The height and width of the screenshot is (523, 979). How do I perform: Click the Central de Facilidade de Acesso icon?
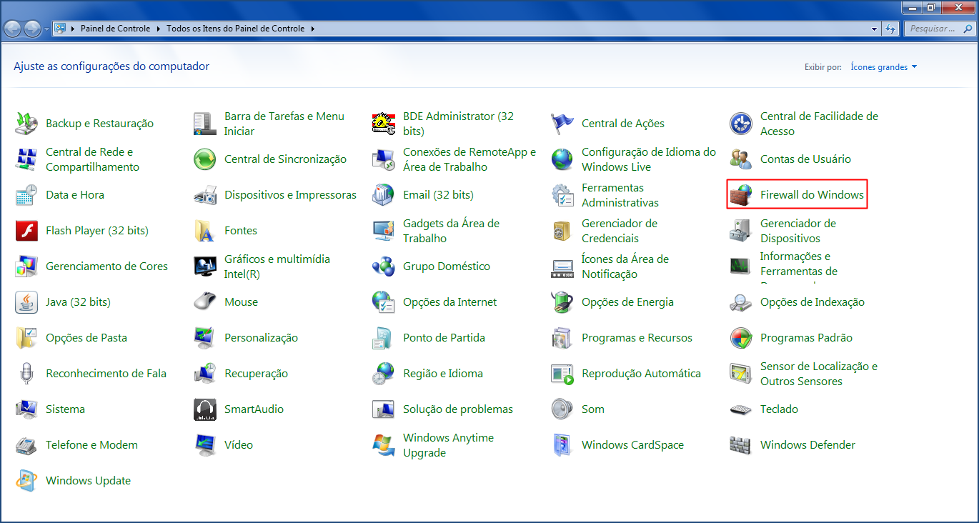pos(741,124)
